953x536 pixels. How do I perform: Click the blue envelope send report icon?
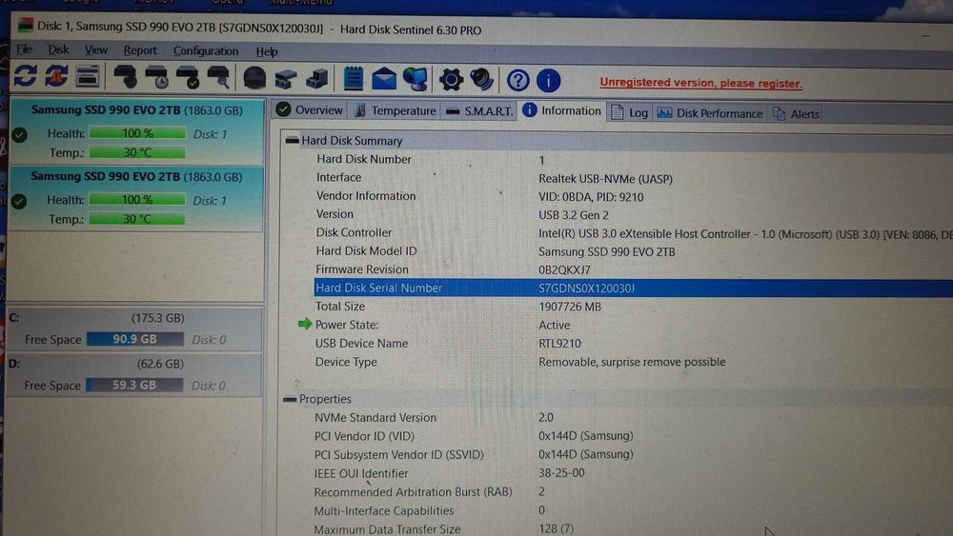[x=384, y=80]
